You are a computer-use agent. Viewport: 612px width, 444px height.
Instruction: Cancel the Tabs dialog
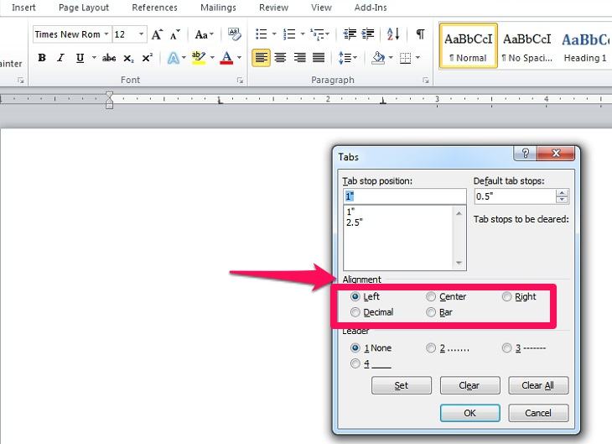538,413
